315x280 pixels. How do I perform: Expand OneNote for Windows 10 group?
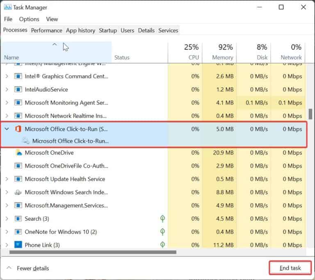pyautogui.click(x=7, y=232)
